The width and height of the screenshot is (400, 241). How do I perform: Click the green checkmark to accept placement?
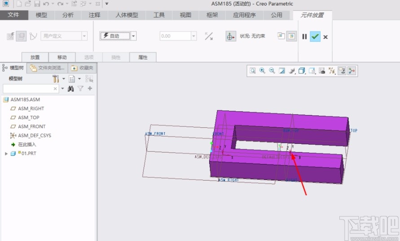pos(315,37)
